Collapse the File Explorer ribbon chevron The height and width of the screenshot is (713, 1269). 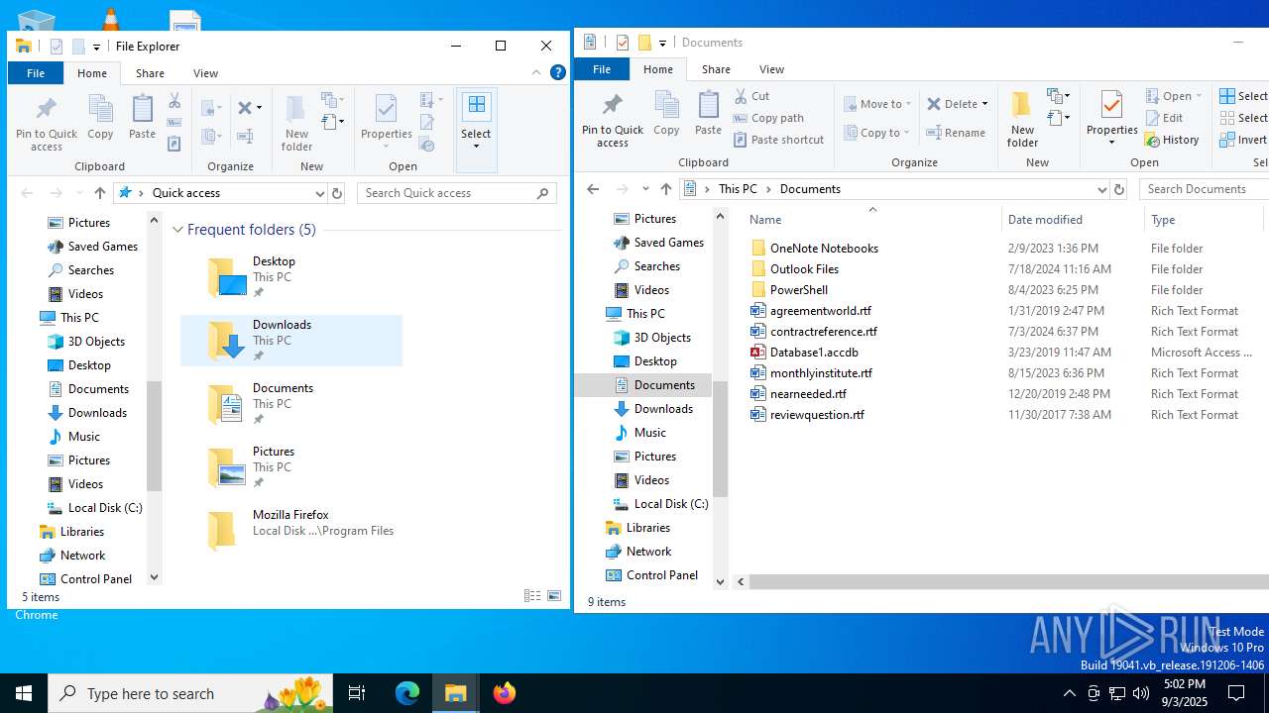pos(536,72)
